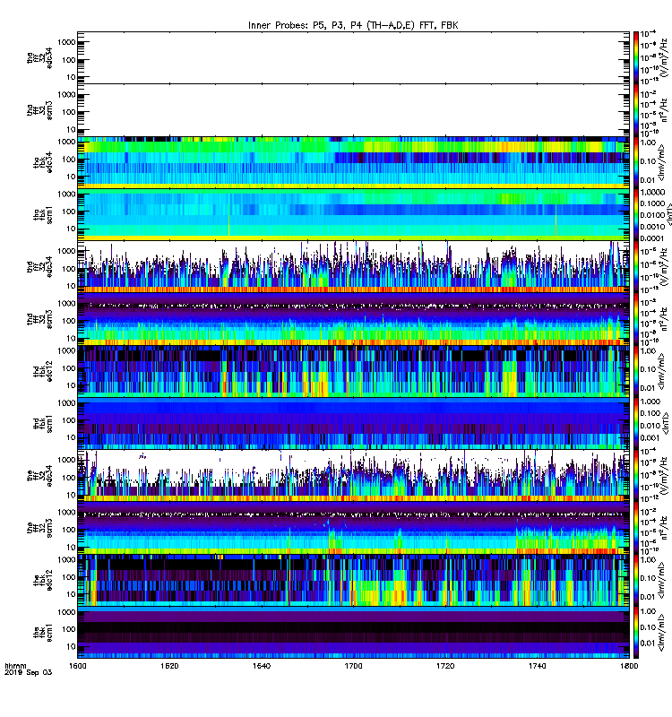Click the 'hhmm' axis unit label

15,666
